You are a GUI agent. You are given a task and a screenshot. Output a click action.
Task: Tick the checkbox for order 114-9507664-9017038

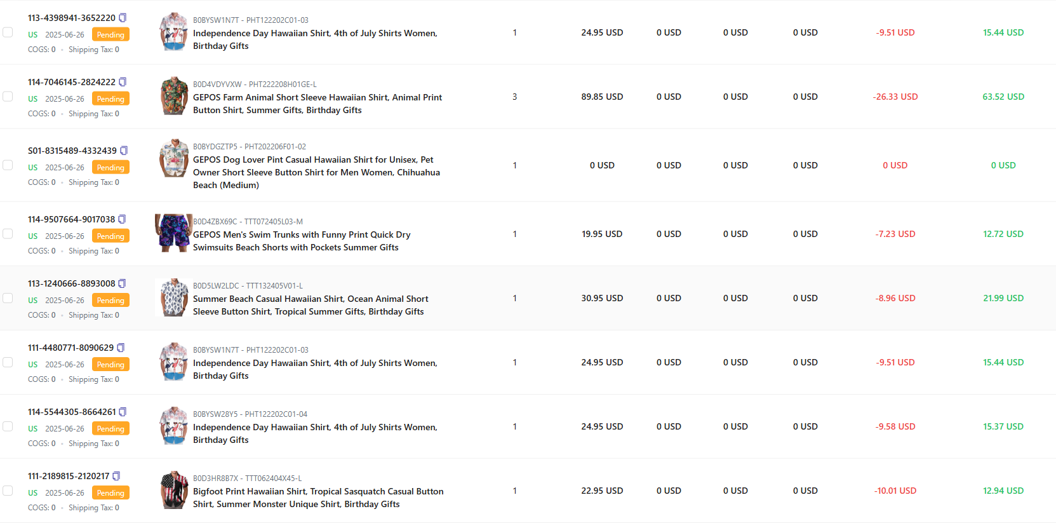[8, 234]
